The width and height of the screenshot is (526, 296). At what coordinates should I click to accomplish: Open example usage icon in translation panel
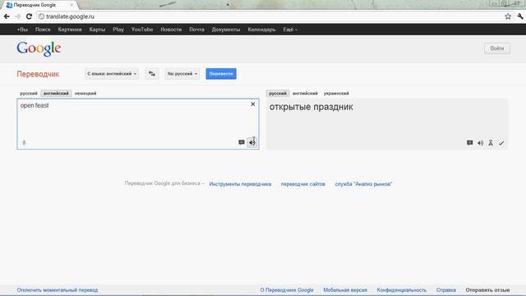tap(469, 142)
